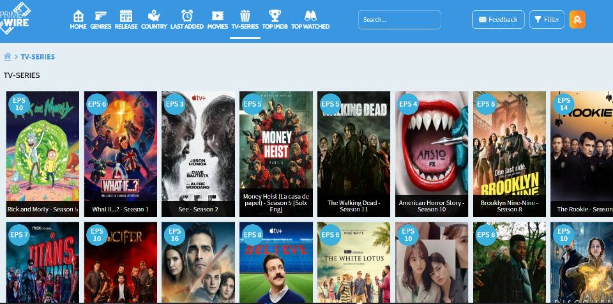613x304 pixels.
Task: Select the RELEASE menu label
Action: coord(126,27)
